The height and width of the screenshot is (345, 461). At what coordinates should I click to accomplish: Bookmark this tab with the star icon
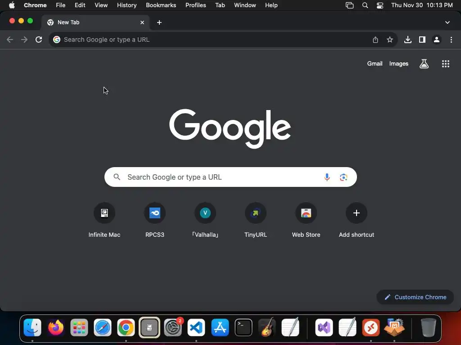pos(390,40)
